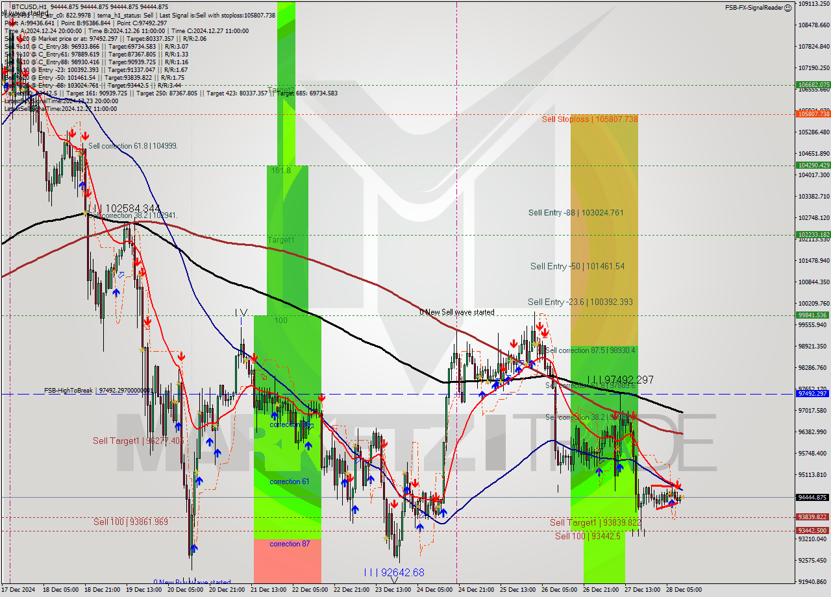The width and height of the screenshot is (831, 597).
Task: Click the FSB-FX-SignalReader expert advisor label
Action: [754, 8]
